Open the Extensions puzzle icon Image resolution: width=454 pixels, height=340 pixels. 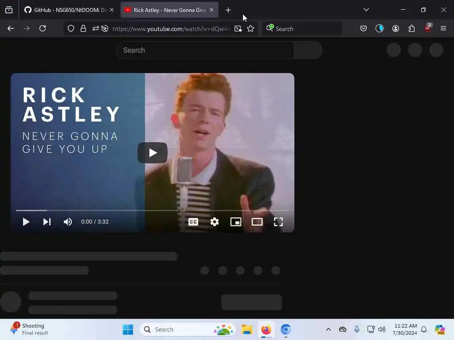pyautogui.click(x=411, y=28)
